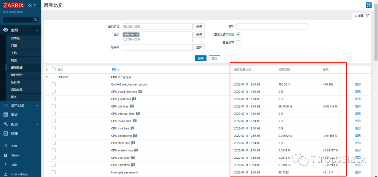This screenshot has height=177, width=378.
Task: Click the sidebar search magnifier icon
Action: (35, 20)
